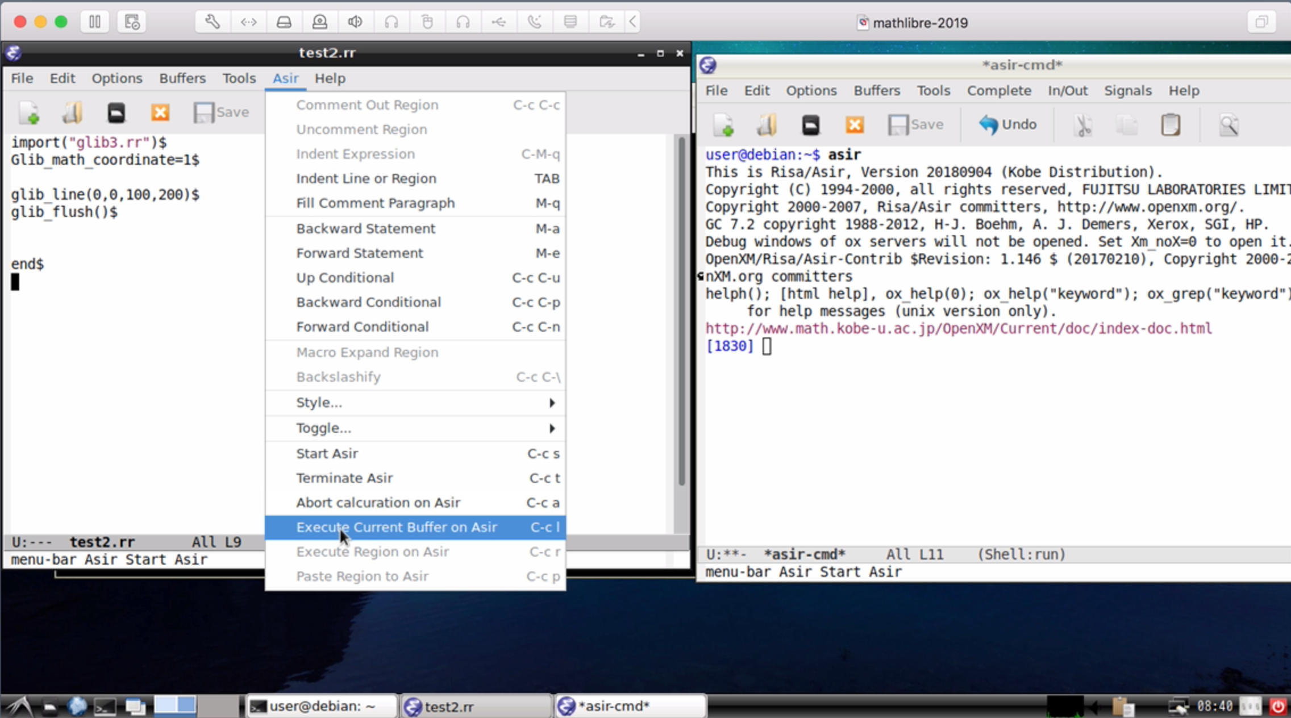
Task: Click Save button in asir-cmd toolbar
Action: [x=916, y=125]
